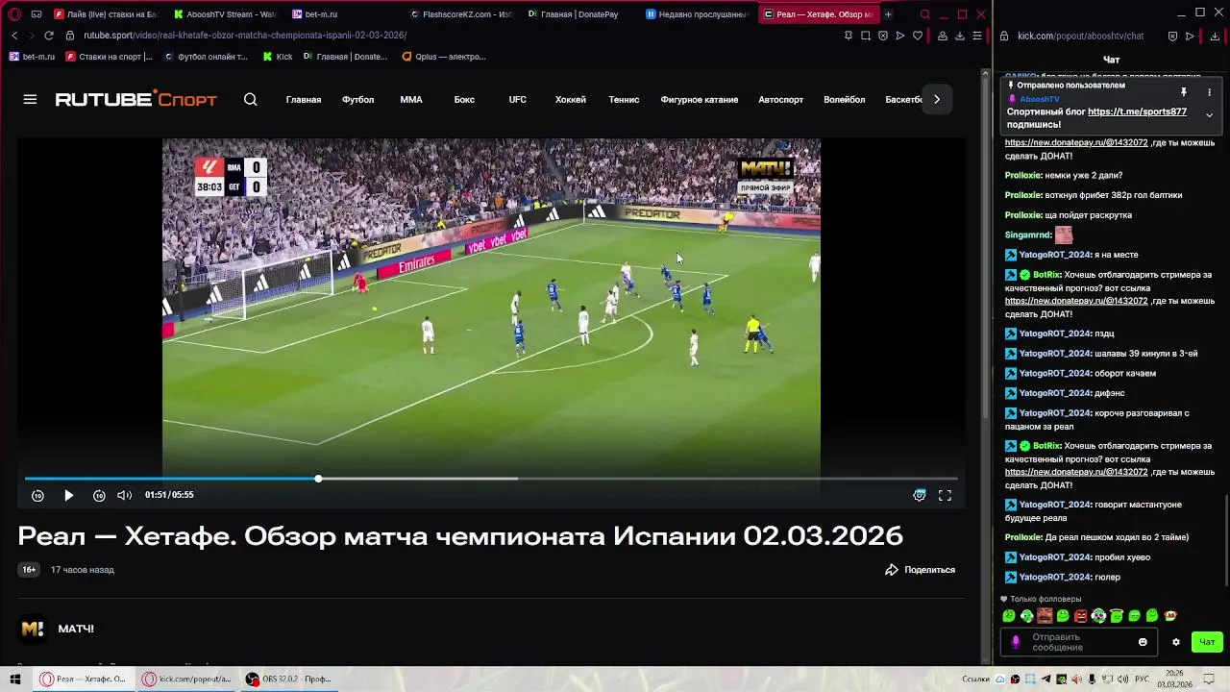Viewport: 1230px width, 692px height.
Task: Open the Волейбол category
Action: click(x=845, y=99)
